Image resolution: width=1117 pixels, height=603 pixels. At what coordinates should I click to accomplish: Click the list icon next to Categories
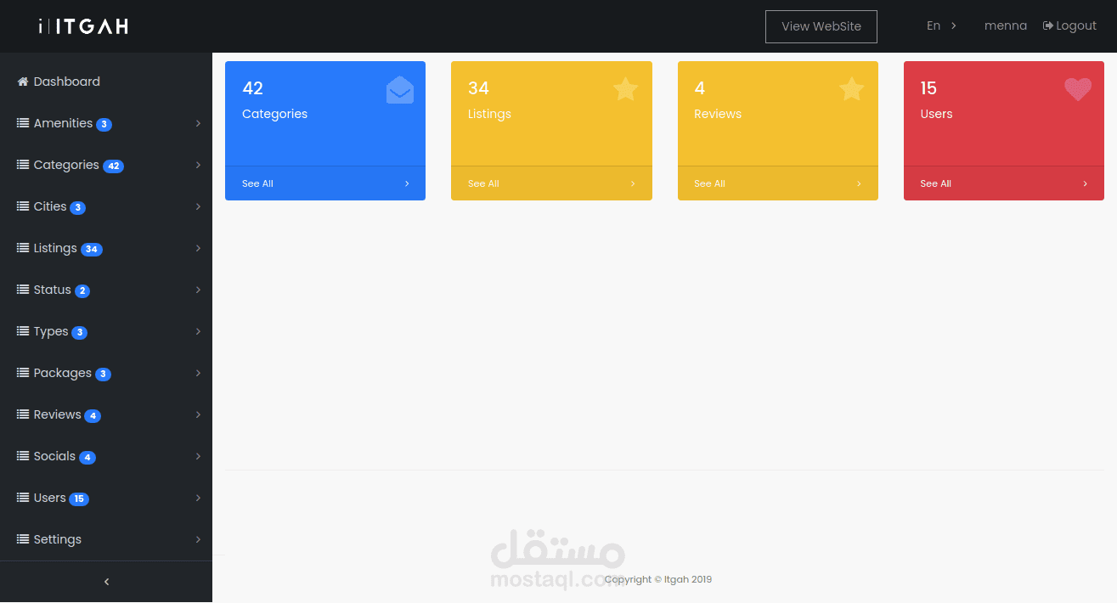coord(23,165)
